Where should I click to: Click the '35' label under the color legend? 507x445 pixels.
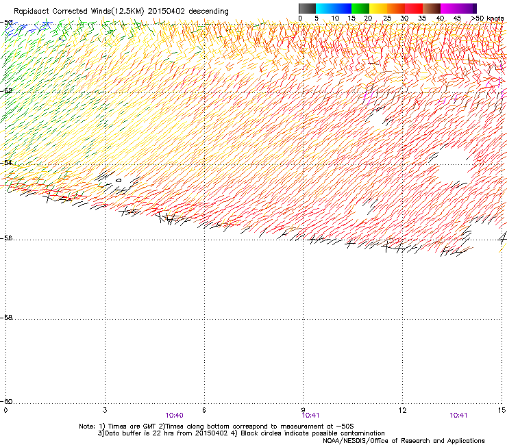[x=422, y=18]
